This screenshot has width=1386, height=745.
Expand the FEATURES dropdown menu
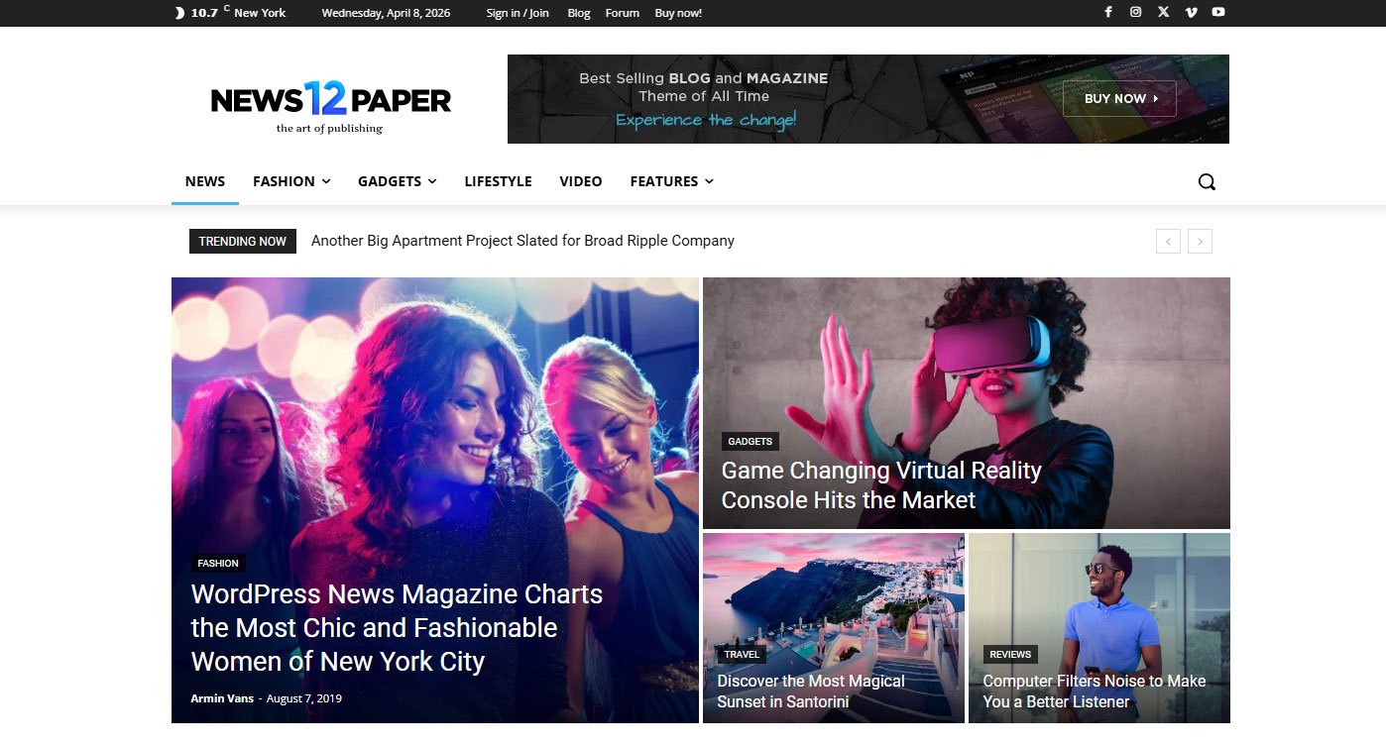point(671,181)
